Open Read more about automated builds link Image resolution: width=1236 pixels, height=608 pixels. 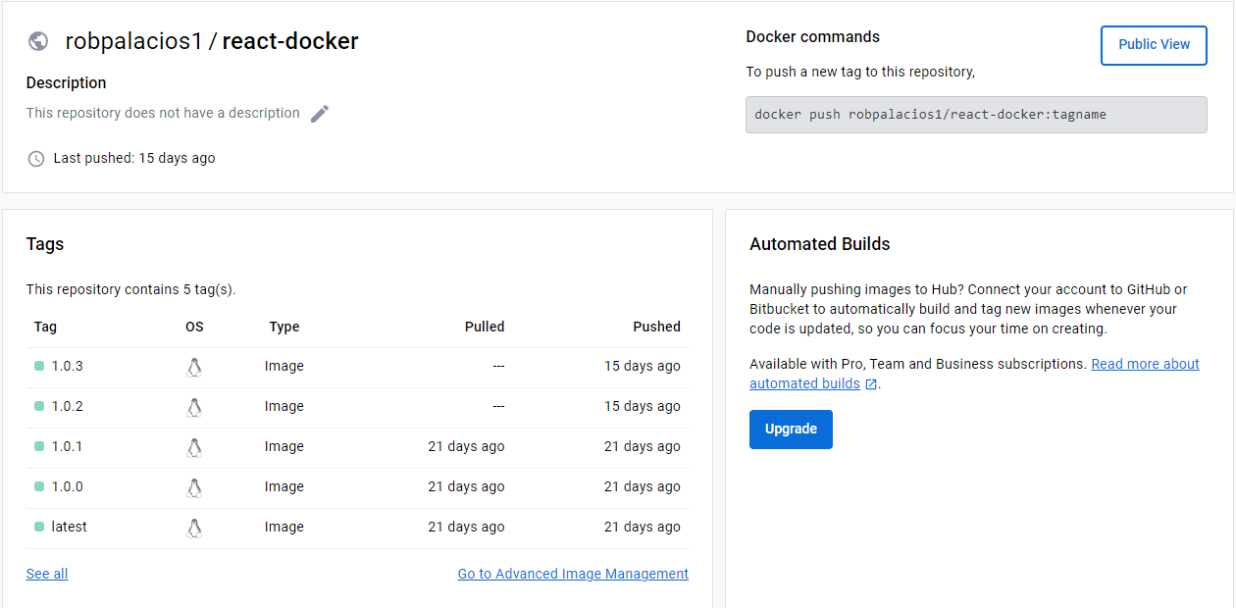coord(1145,364)
